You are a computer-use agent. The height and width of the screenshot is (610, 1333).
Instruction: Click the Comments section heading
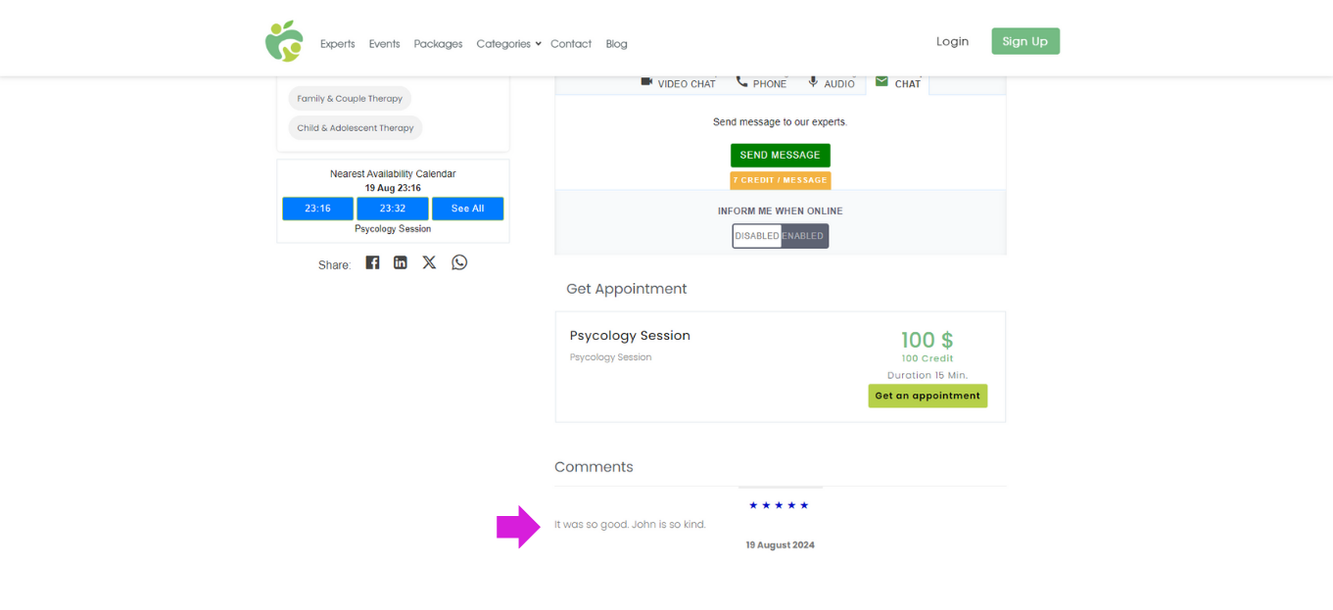click(x=594, y=467)
